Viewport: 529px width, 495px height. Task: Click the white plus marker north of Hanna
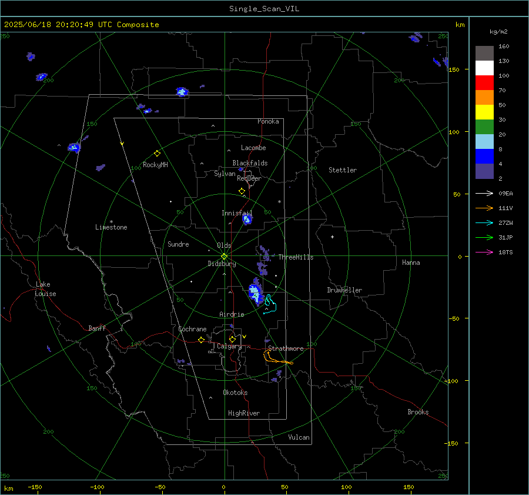[x=332, y=237]
